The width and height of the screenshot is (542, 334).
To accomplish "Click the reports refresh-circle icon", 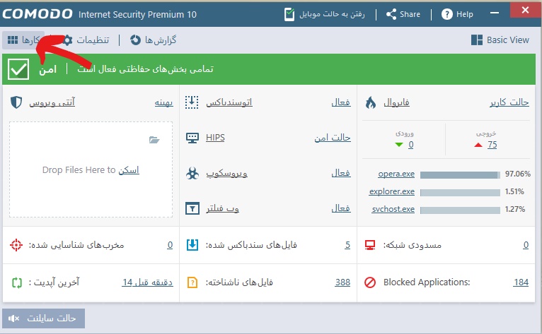I will pyautogui.click(x=136, y=40).
